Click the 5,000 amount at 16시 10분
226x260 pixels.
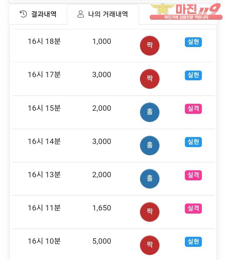click(102, 241)
